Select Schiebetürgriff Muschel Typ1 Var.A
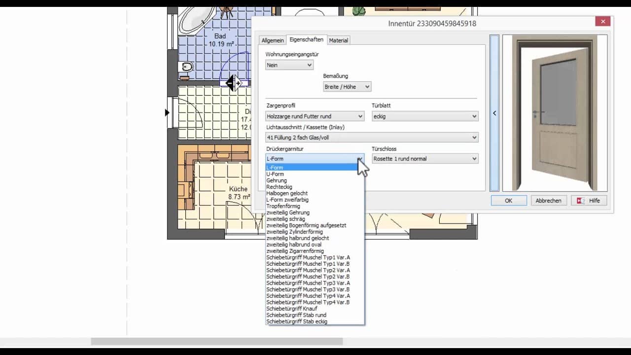Viewport: 631px width, 355px height. (x=315, y=257)
